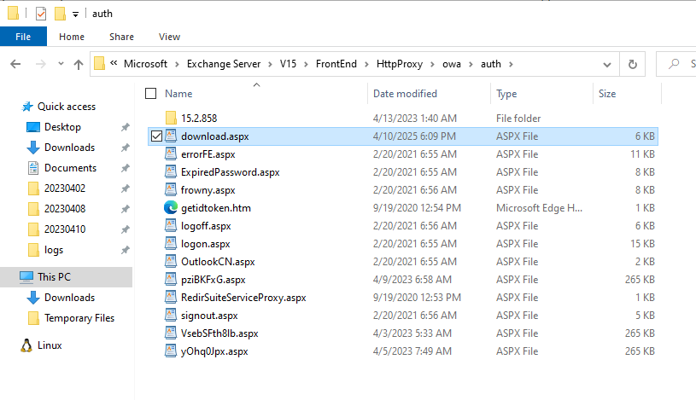Sort by the Type column
Image resolution: width=696 pixels, height=400 pixels.
pos(506,94)
